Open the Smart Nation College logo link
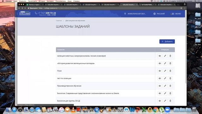Screen dimensions: 202x114 point(25,13)
